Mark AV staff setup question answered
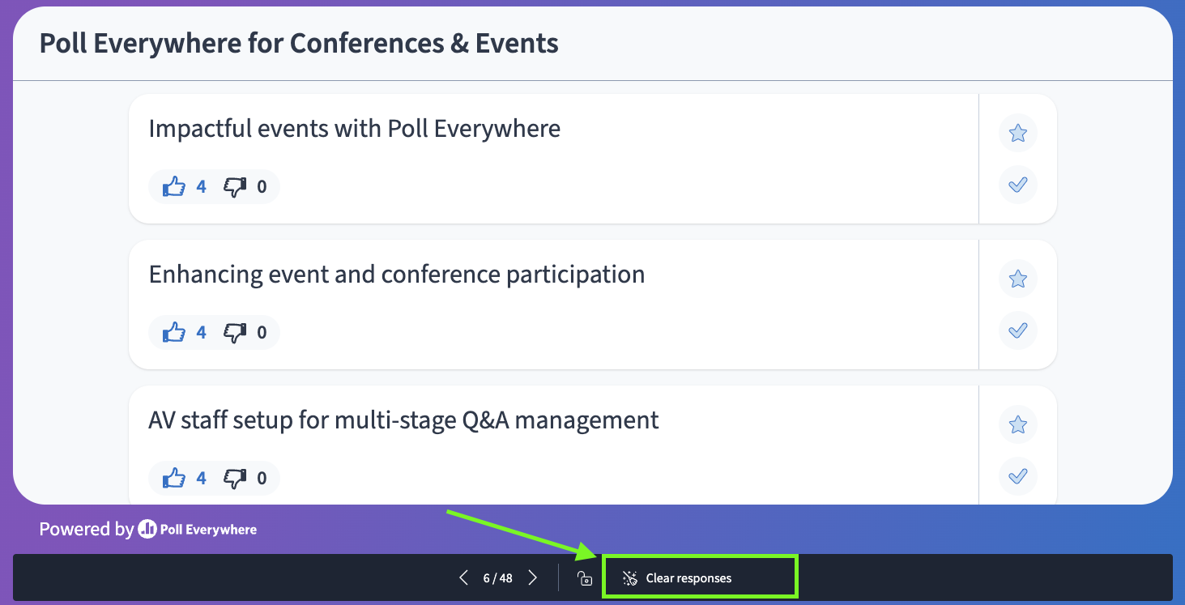Viewport: 1185px width, 605px height. [1018, 476]
